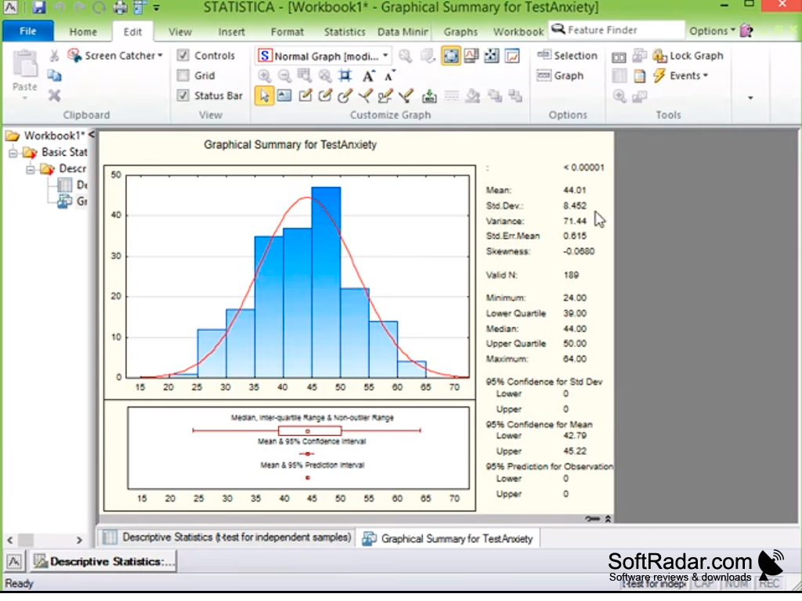
Task: Click the ellipse drawing pencil tool
Action: point(345,95)
